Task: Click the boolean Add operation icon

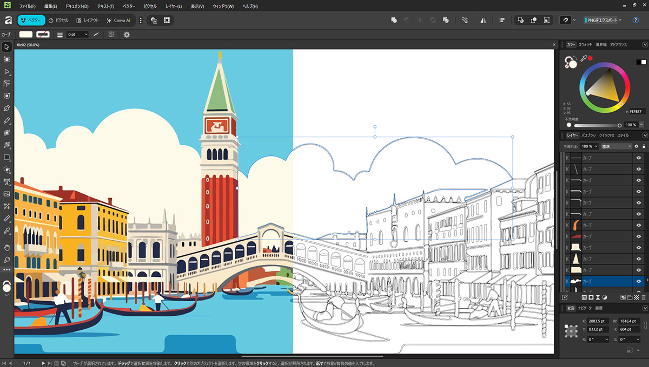Action: click(x=394, y=20)
